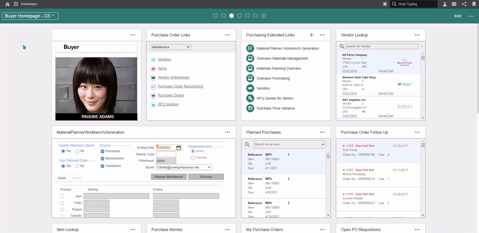The width and height of the screenshot is (479, 233).
Task: Select Transfer replenishment radio button
Action: 193,158
